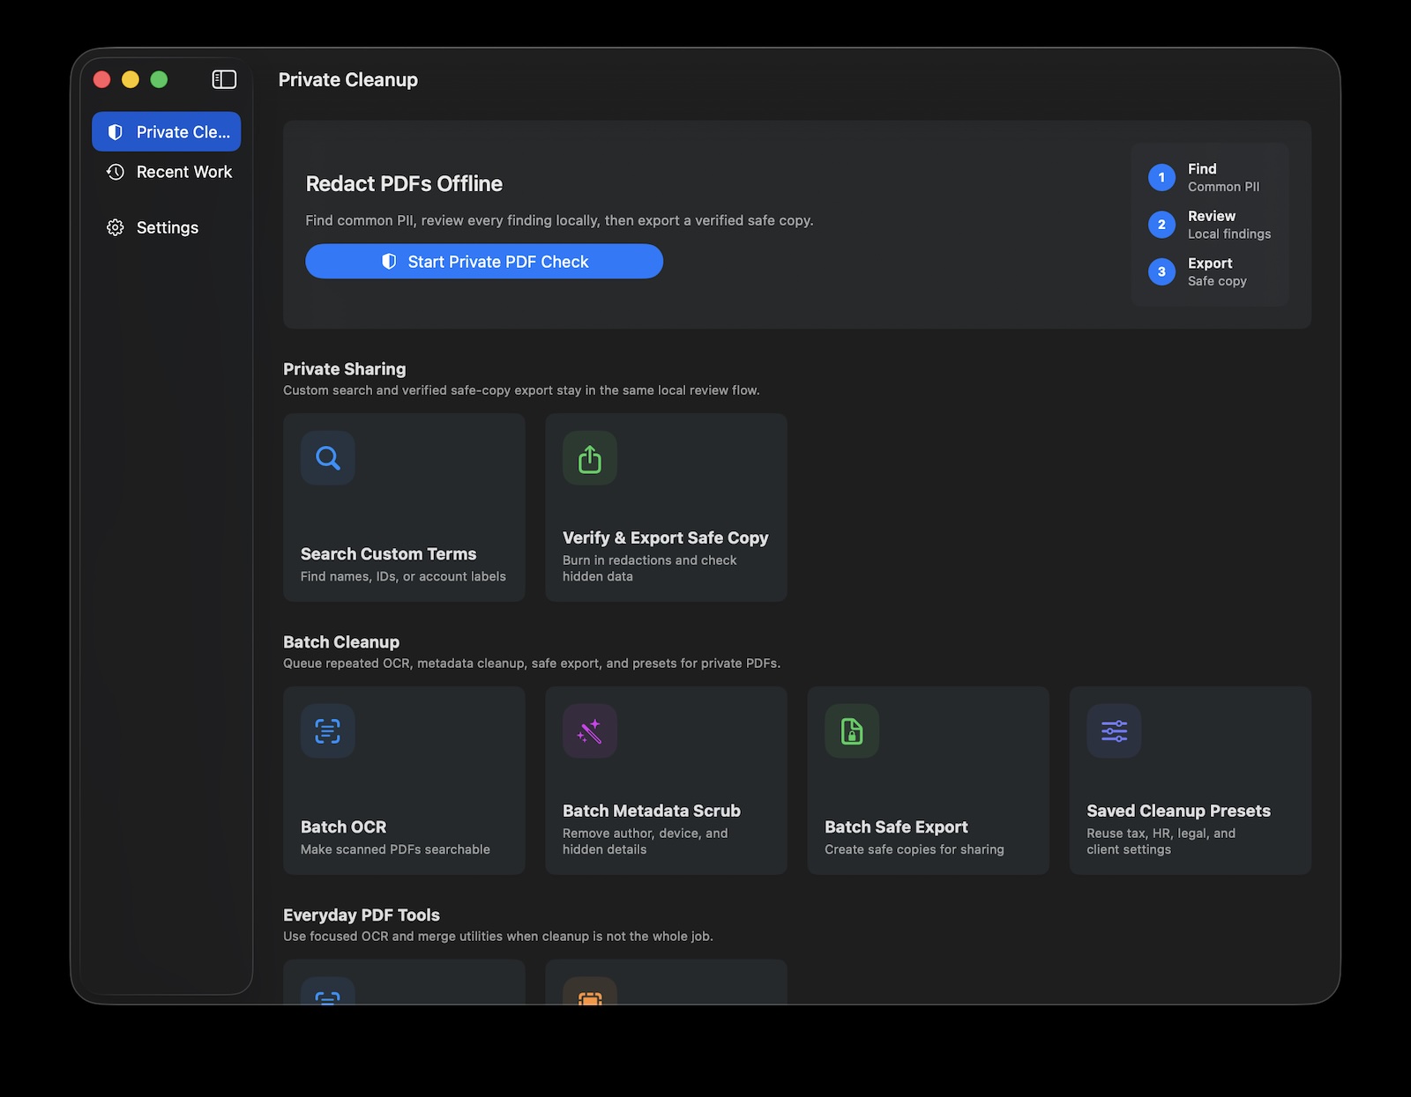Click the gear icon beside Settings
1411x1097 pixels.
tap(115, 227)
